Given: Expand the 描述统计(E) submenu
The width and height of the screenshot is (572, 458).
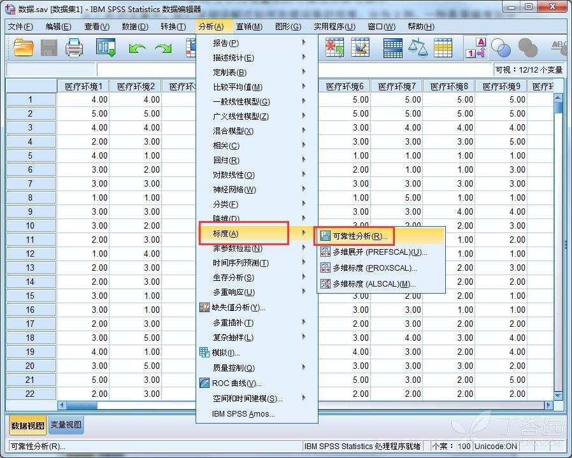Looking at the screenshot, I should coord(257,58).
